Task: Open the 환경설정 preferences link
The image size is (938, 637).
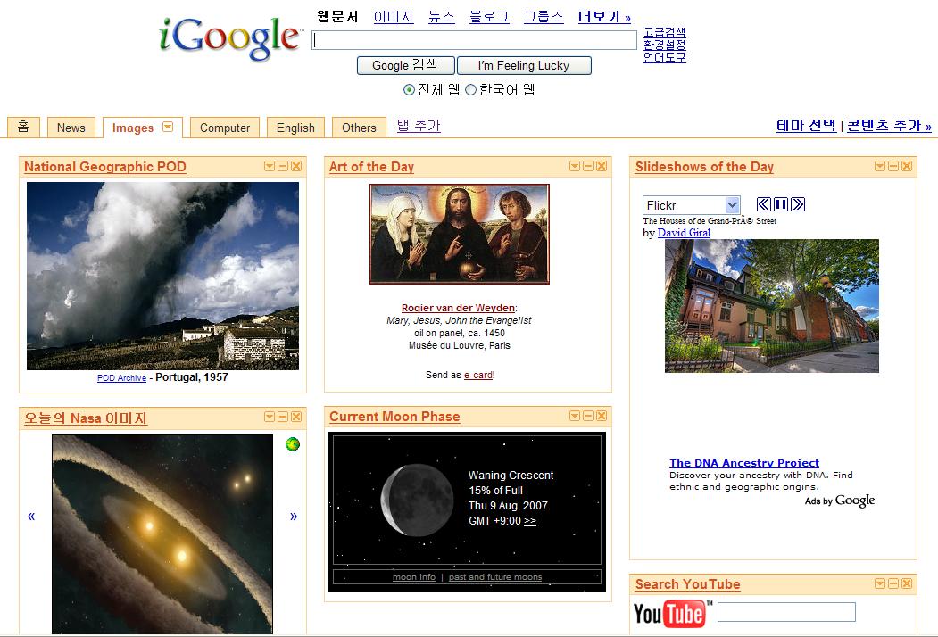Action: coord(665,45)
